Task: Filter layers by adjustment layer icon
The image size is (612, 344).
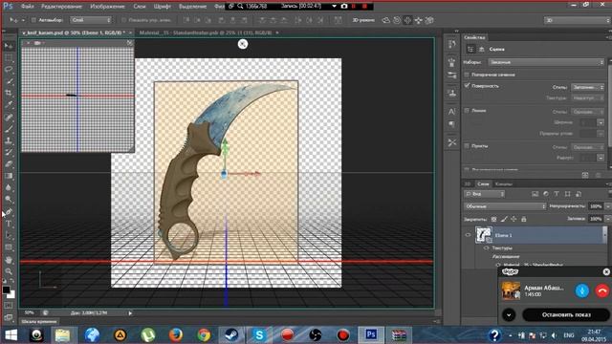Action: pyautogui.click(x=546, y=194)
